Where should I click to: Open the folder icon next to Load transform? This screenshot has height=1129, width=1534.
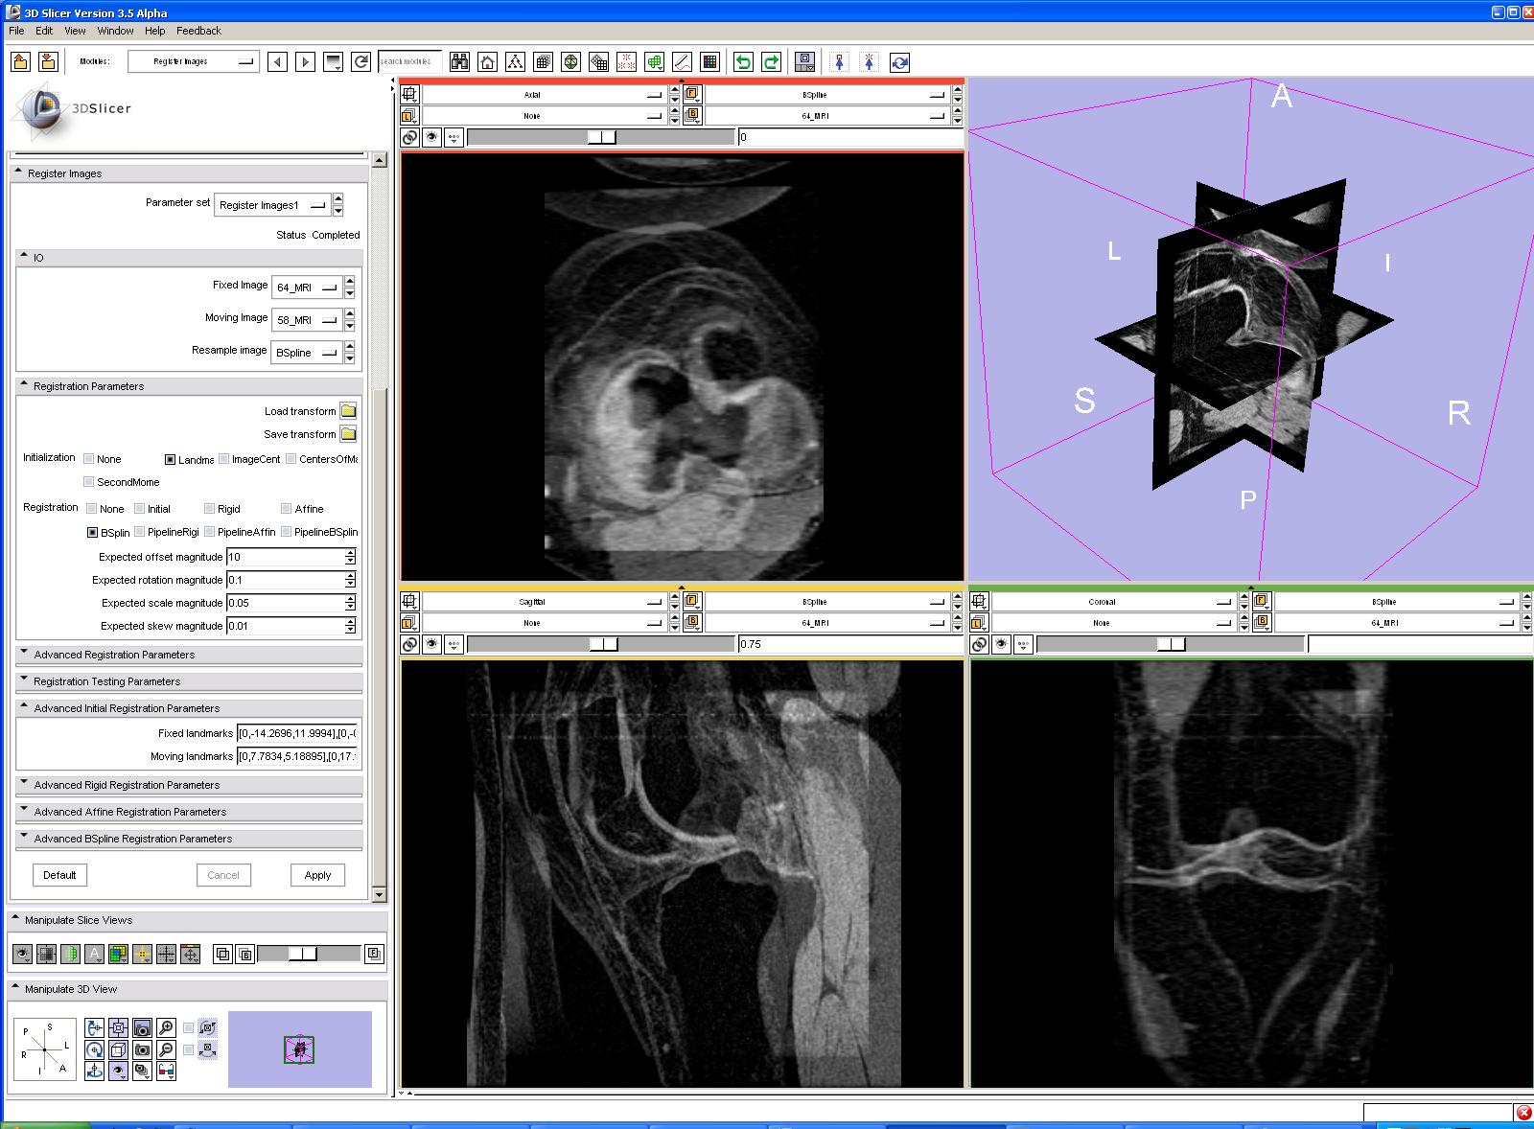[348, 411]
